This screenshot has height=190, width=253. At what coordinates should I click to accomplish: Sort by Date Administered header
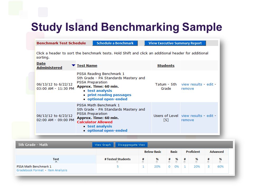pos(49,66)
